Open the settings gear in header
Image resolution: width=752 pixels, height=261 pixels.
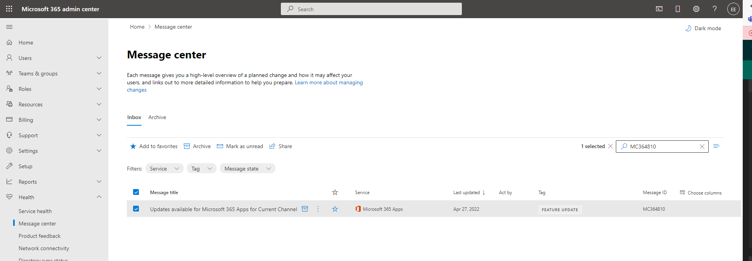tap(696, 9)
